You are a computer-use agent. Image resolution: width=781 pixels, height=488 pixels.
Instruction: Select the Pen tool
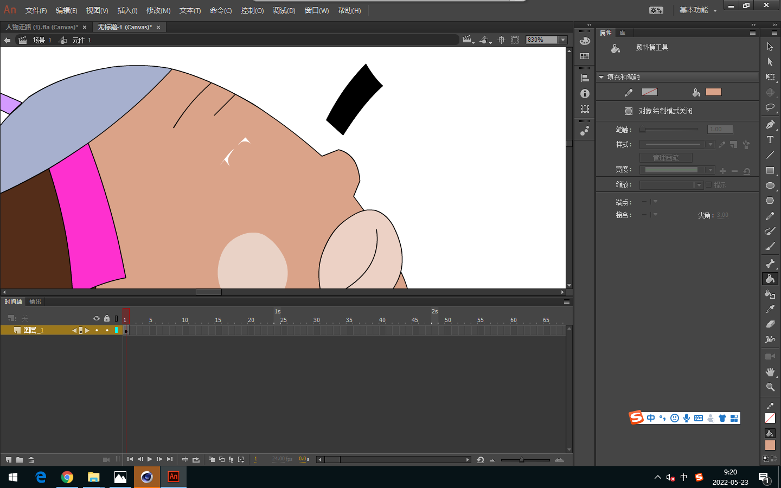(770, 125)
